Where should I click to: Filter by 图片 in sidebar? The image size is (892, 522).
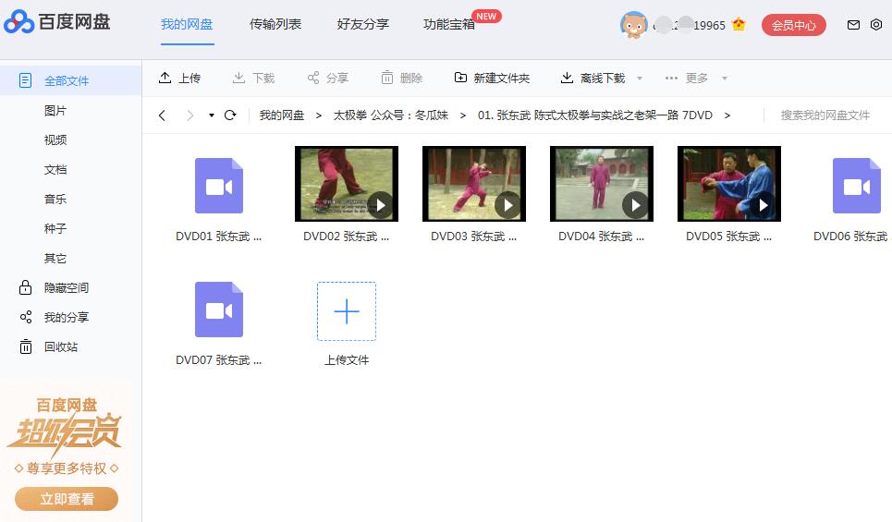(55, 110)
